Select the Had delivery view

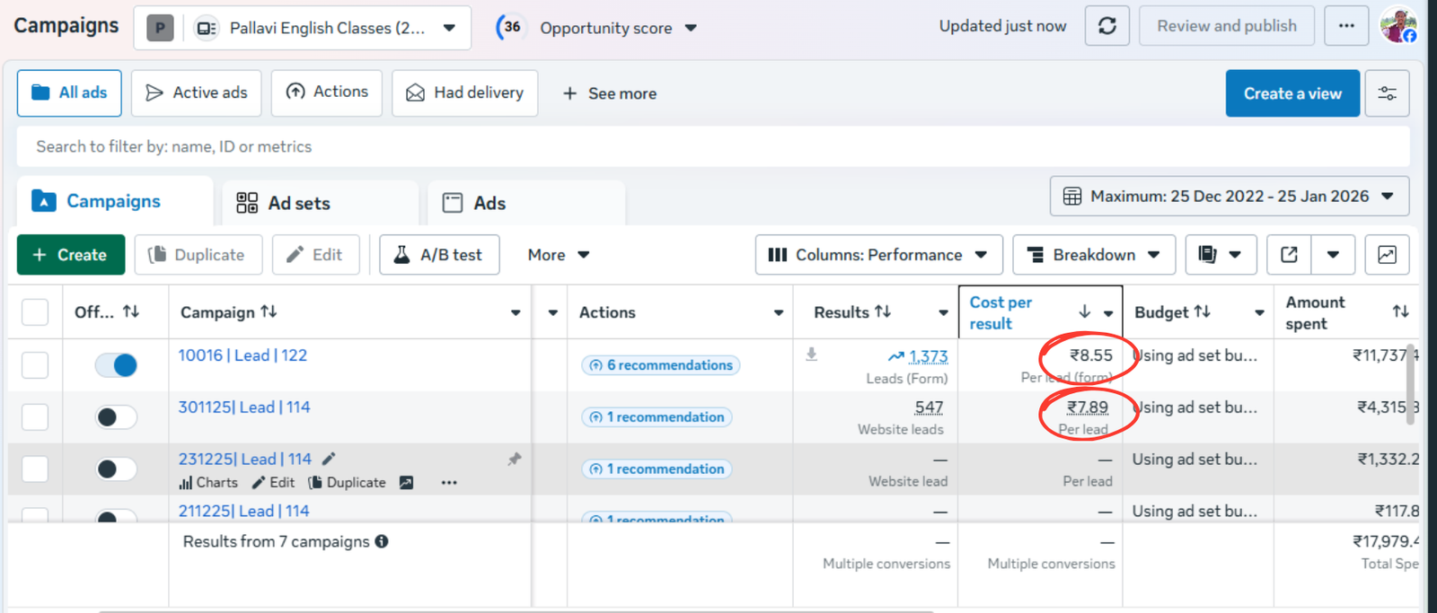pyautogui.click(x=464, y=93)
